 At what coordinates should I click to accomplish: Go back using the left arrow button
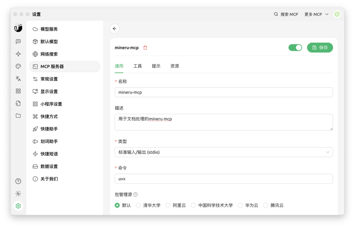click(x=114, y=29)
